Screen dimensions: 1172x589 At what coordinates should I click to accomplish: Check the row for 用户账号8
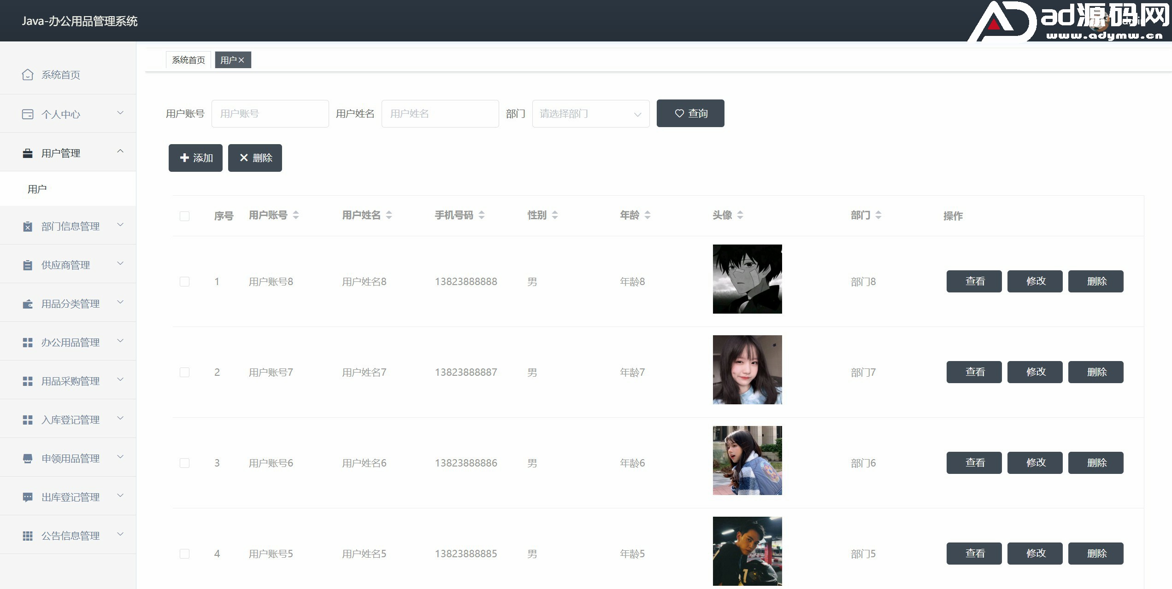184,281
